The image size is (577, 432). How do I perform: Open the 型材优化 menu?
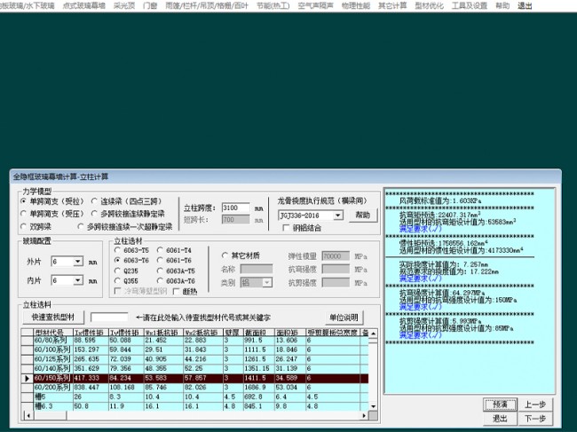coord(427,5)
